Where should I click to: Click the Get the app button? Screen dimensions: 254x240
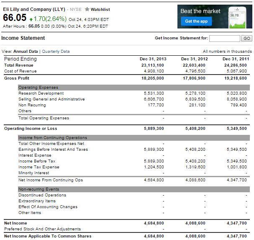[x=196, y=21]
